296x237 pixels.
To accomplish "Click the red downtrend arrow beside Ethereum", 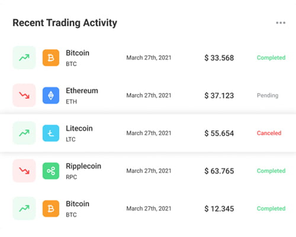I will click(x=24, y=95).
